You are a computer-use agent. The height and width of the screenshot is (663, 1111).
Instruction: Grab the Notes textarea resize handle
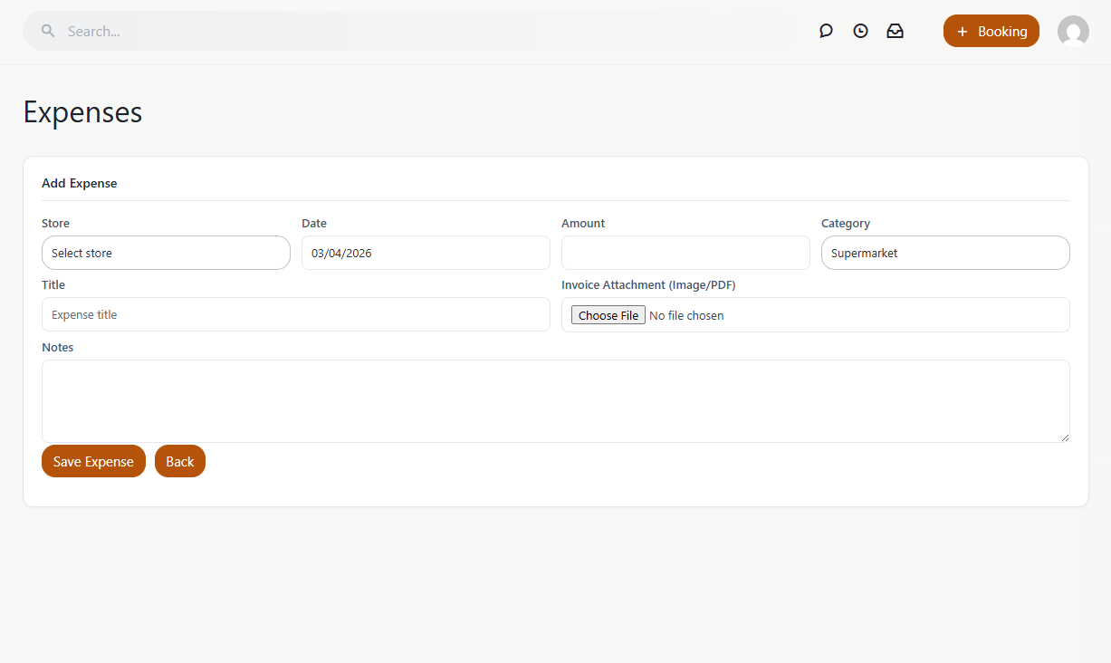1065,437
